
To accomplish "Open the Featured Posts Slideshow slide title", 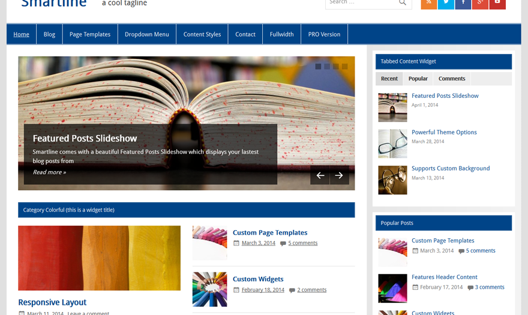I will tap(85, 139).
